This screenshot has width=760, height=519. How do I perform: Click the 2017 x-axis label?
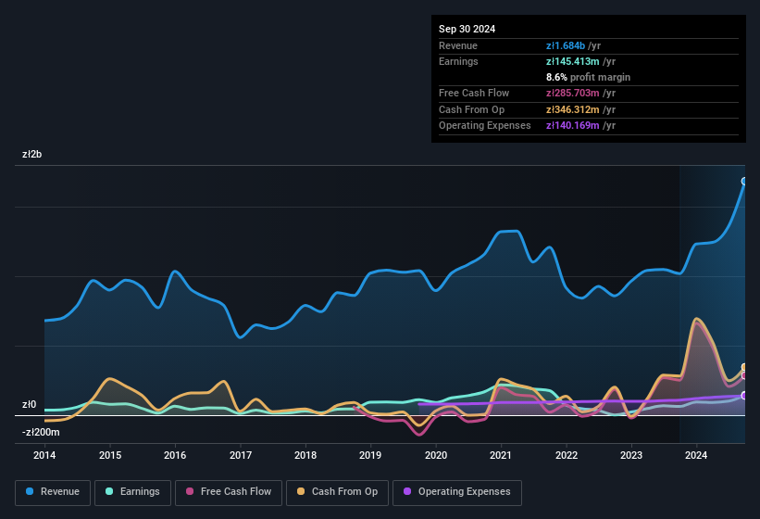pyautogui.click(x=241, y=455)
